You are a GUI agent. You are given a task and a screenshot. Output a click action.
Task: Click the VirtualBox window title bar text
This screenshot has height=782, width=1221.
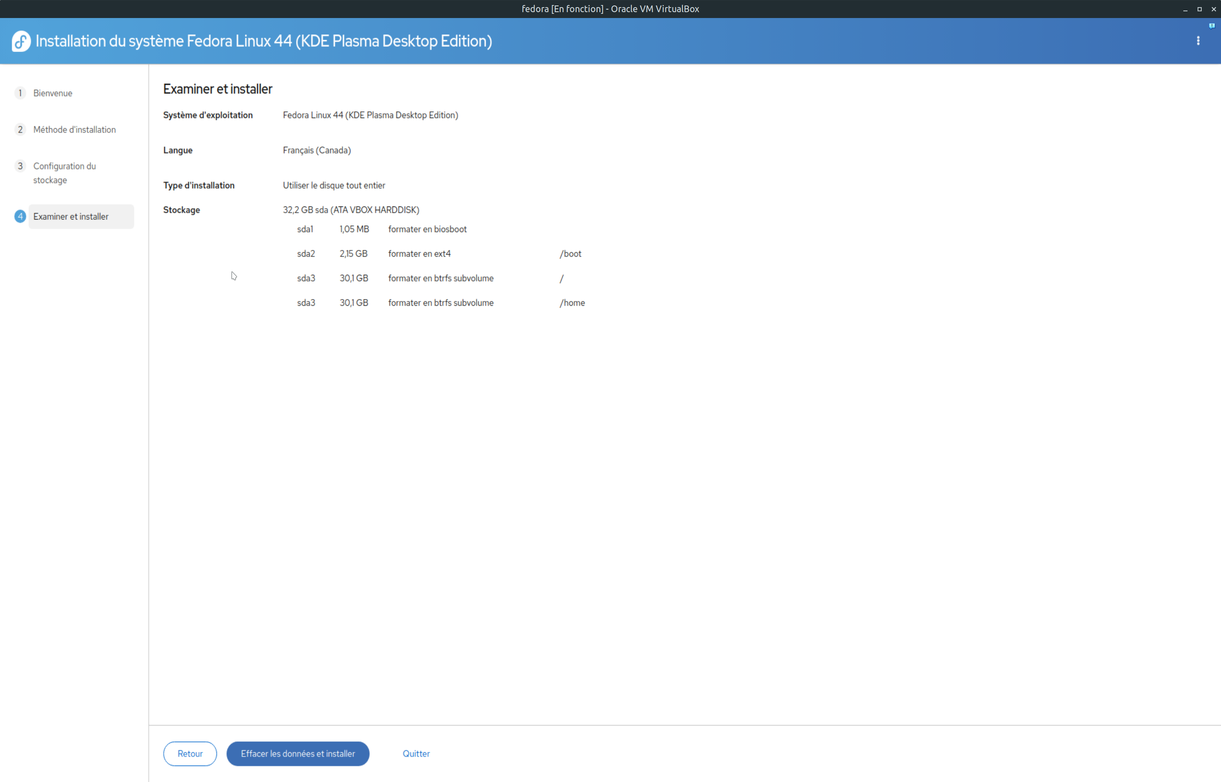pos(610,9)
